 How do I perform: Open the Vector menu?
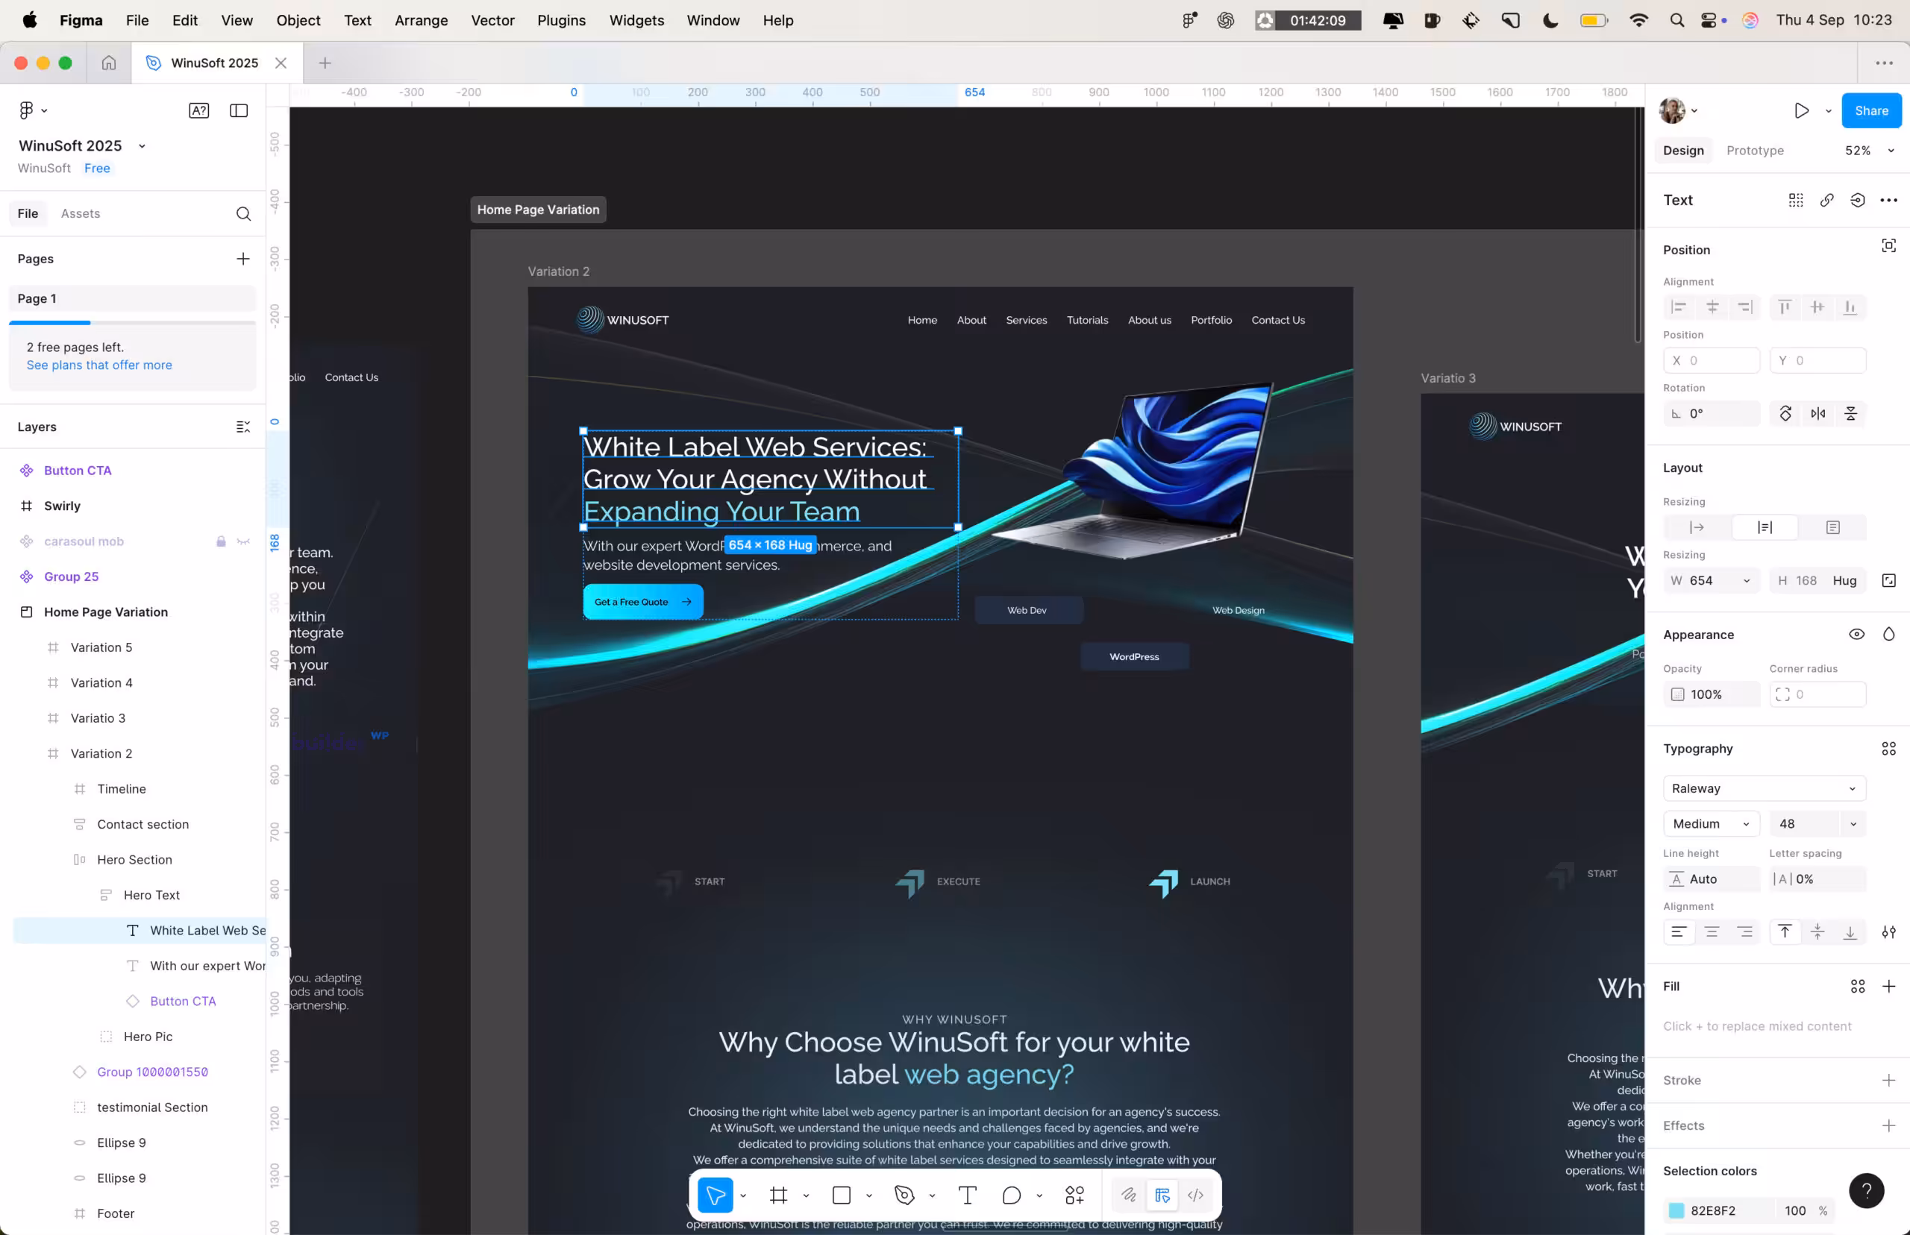coord(492,20)
